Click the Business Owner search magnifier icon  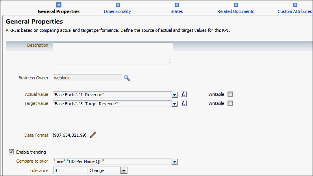(127, 78)
